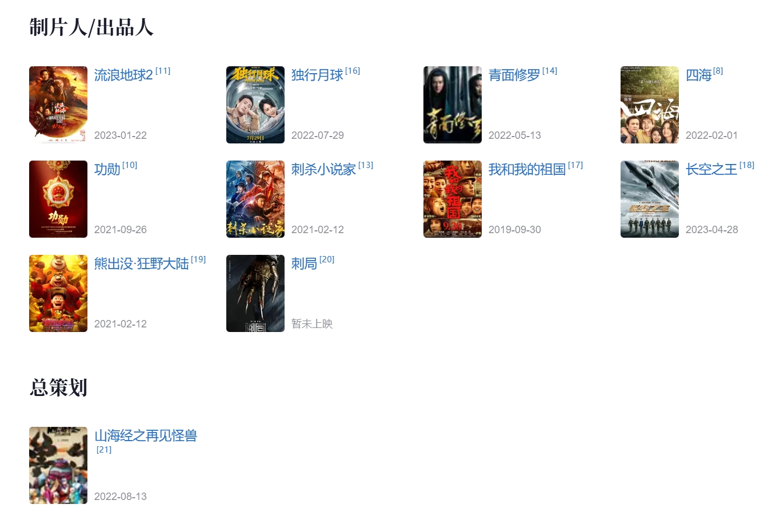Open reference [21] under 山海经之再见怪兽
This screenshot has width=772, height=528.
point(104,450)
